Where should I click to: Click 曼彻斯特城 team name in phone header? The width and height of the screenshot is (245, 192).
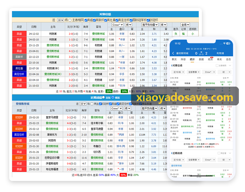(182, 53)
